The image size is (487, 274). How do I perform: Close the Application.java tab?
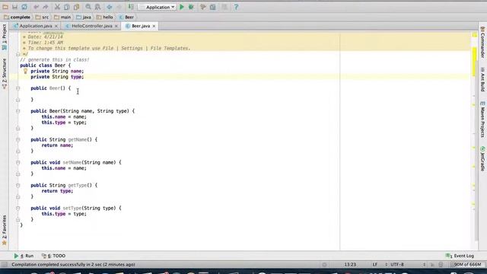point(56,26)
